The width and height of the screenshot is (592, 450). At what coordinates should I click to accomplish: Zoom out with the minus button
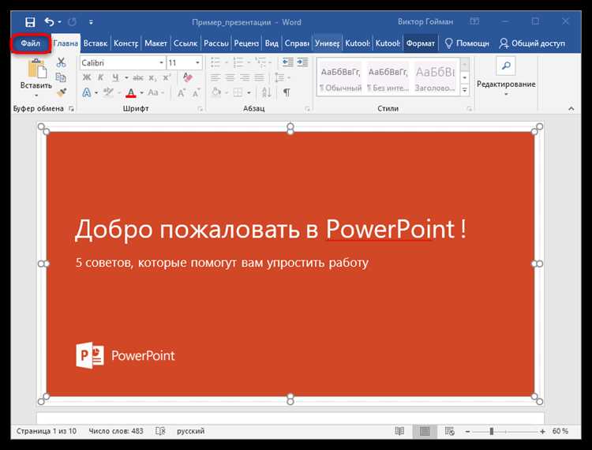(467, 431)
